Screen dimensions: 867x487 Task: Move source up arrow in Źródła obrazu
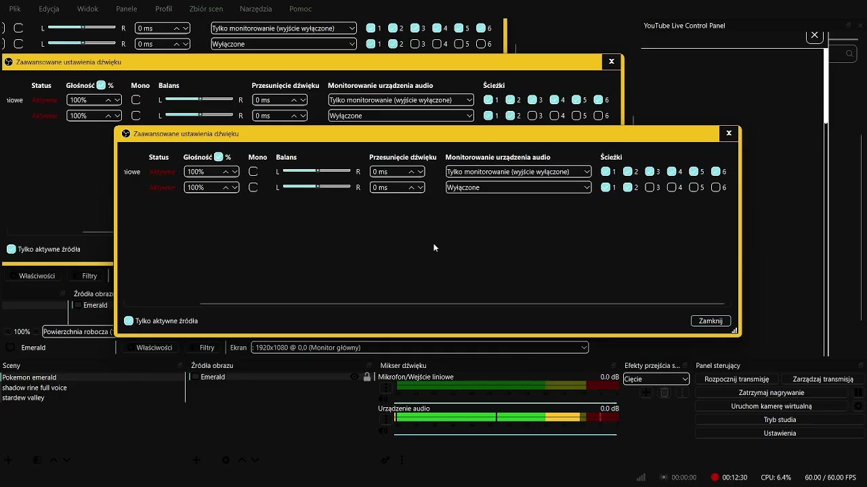(242, 460)
